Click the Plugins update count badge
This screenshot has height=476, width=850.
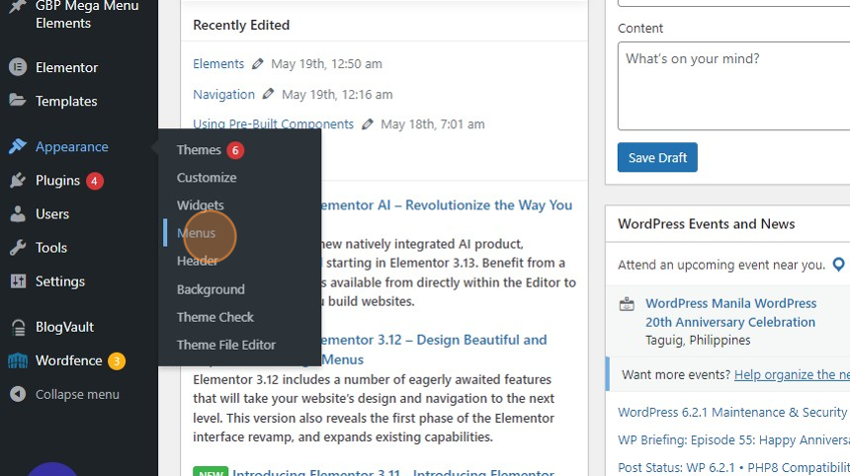click(x=94, y=181)
